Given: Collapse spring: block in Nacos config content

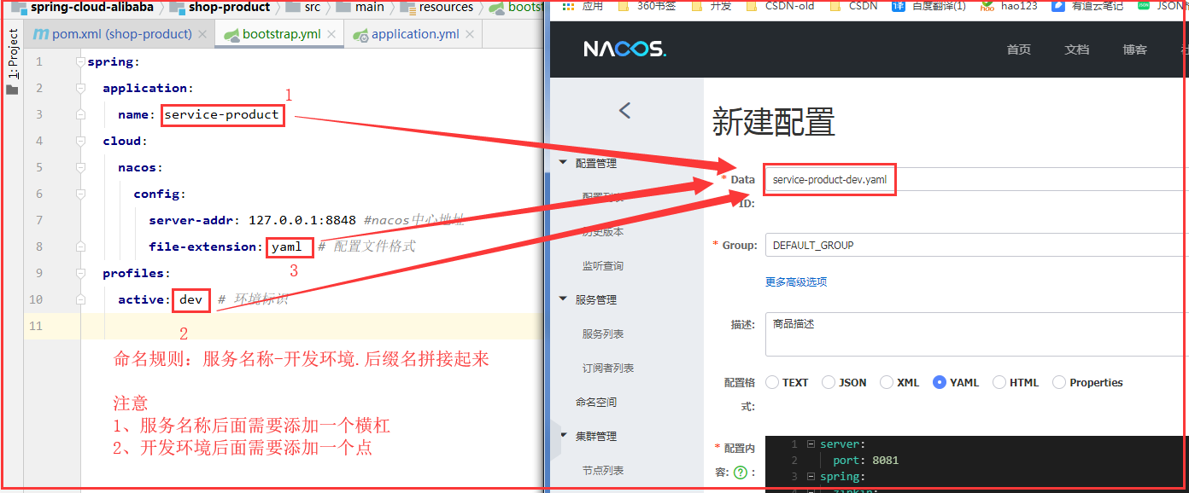Looking at the screenshot, I should [811, 477].
